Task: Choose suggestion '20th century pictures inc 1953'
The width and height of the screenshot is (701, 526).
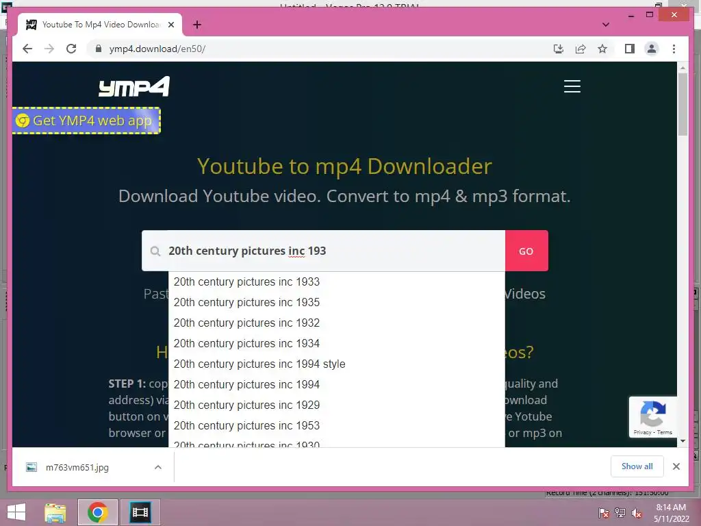Action: 337,426
